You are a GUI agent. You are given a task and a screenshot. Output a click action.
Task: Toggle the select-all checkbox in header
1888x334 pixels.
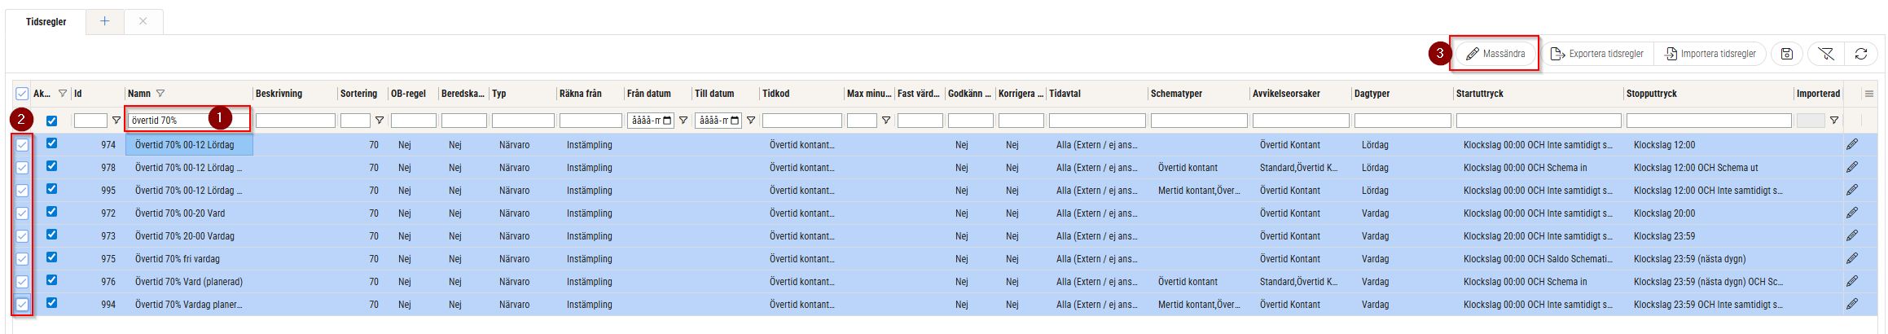pyautogui.click(x=22, y=94)
